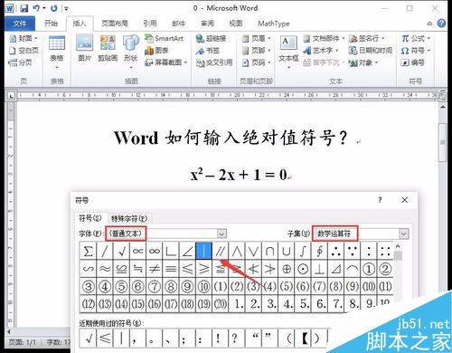The height and width of the screenshot is (353, 452).
Task: Open the Page Number (页码) options
Action: tap(257, 62)
